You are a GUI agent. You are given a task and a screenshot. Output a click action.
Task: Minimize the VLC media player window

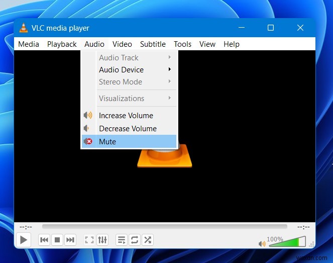tap(242, 28)
